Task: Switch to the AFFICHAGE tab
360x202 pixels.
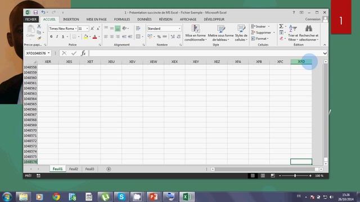Action: coord(188,20)
